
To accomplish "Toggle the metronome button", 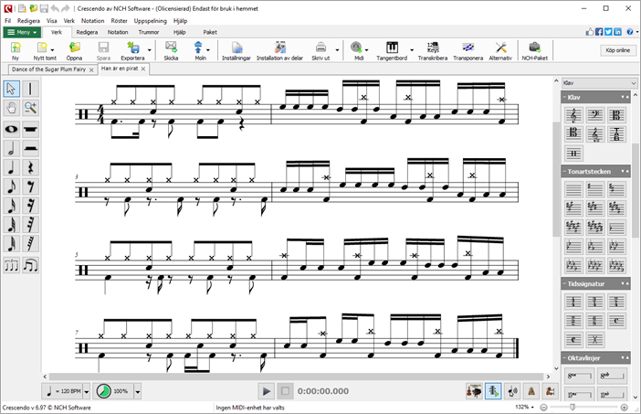I will point(531,391).
